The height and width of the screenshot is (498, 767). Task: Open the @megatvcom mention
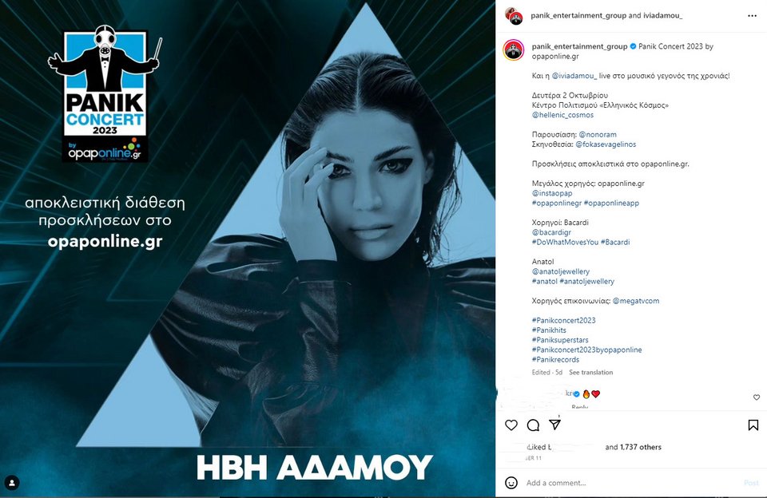pyautogui.click(x=636, y=301)
